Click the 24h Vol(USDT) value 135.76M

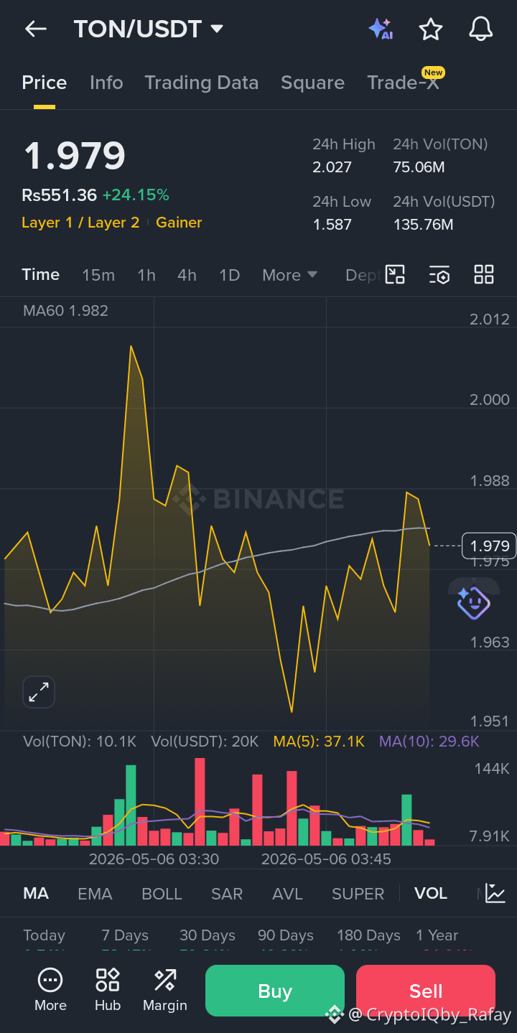coord(423,225)
